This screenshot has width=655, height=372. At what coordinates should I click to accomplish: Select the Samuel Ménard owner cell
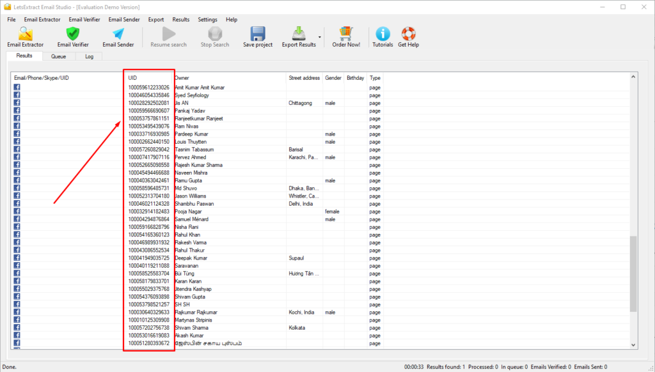[x=191, y=219]
